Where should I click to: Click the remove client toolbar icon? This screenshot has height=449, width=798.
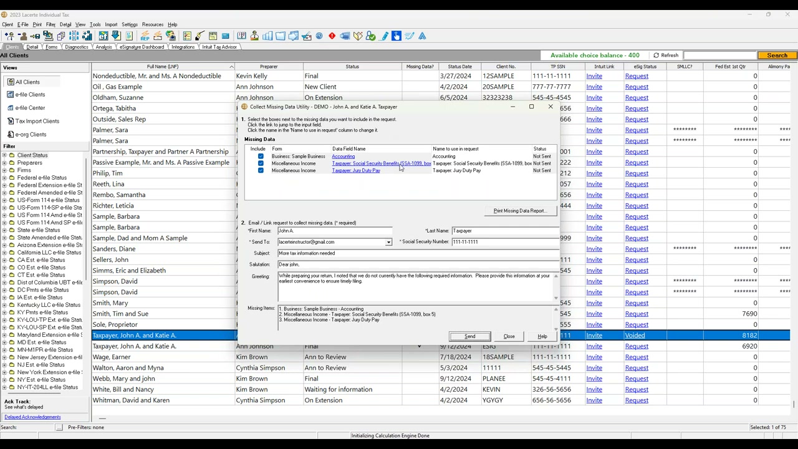point(23,36)
